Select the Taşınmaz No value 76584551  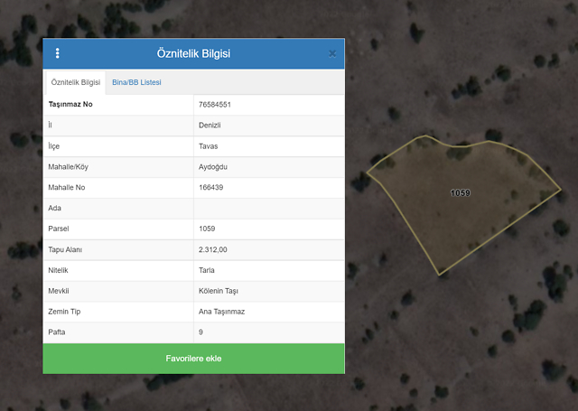coord(215,105)
